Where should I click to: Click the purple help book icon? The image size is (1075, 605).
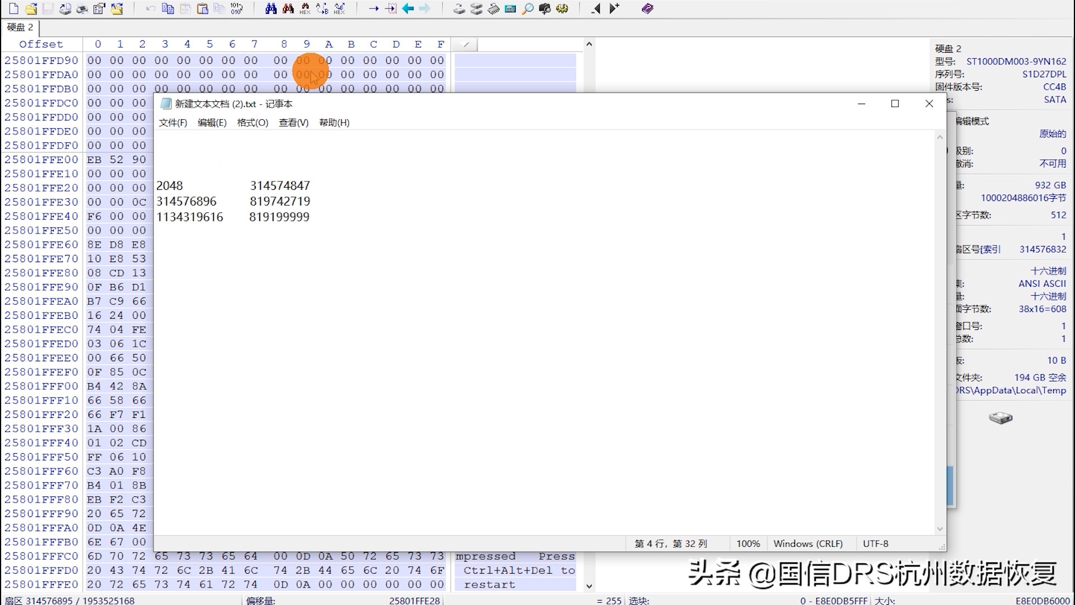click(647, 8)
